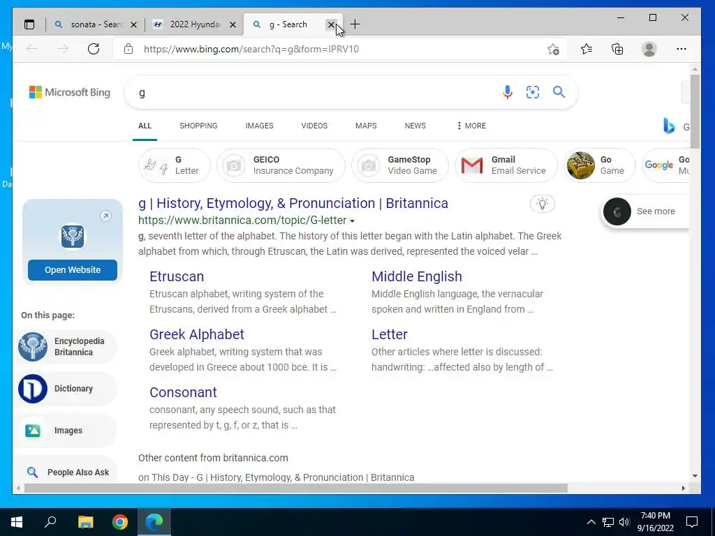Add this page to favorites star icon
Screen dimensions: 715x536
coord(553,49)
